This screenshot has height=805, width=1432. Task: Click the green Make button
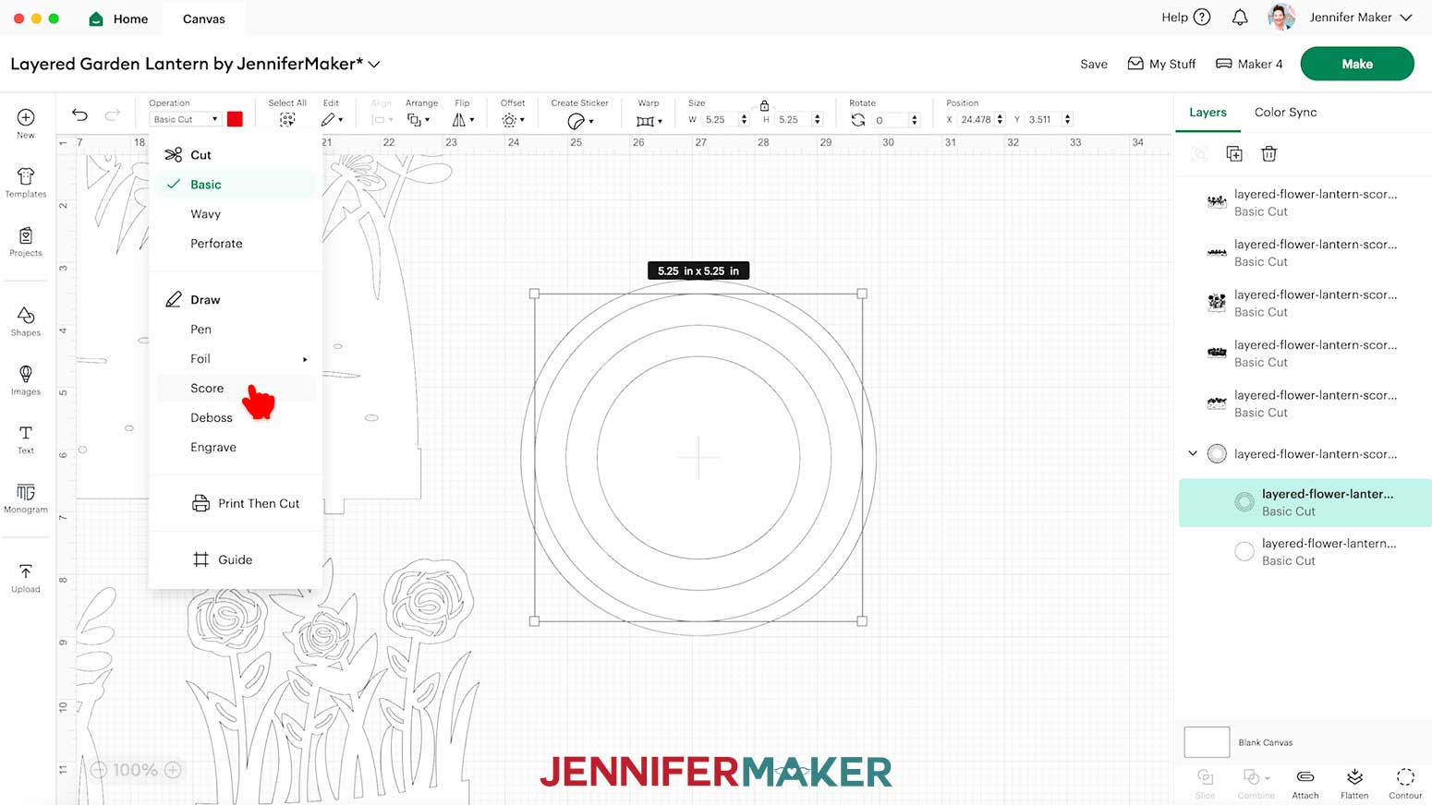1357,64
